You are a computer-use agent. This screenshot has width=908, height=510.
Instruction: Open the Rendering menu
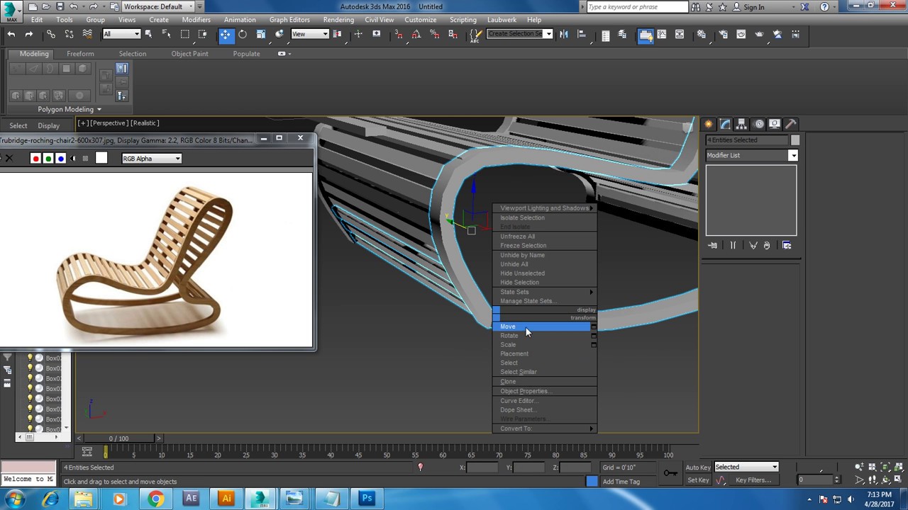coord(338,20)
